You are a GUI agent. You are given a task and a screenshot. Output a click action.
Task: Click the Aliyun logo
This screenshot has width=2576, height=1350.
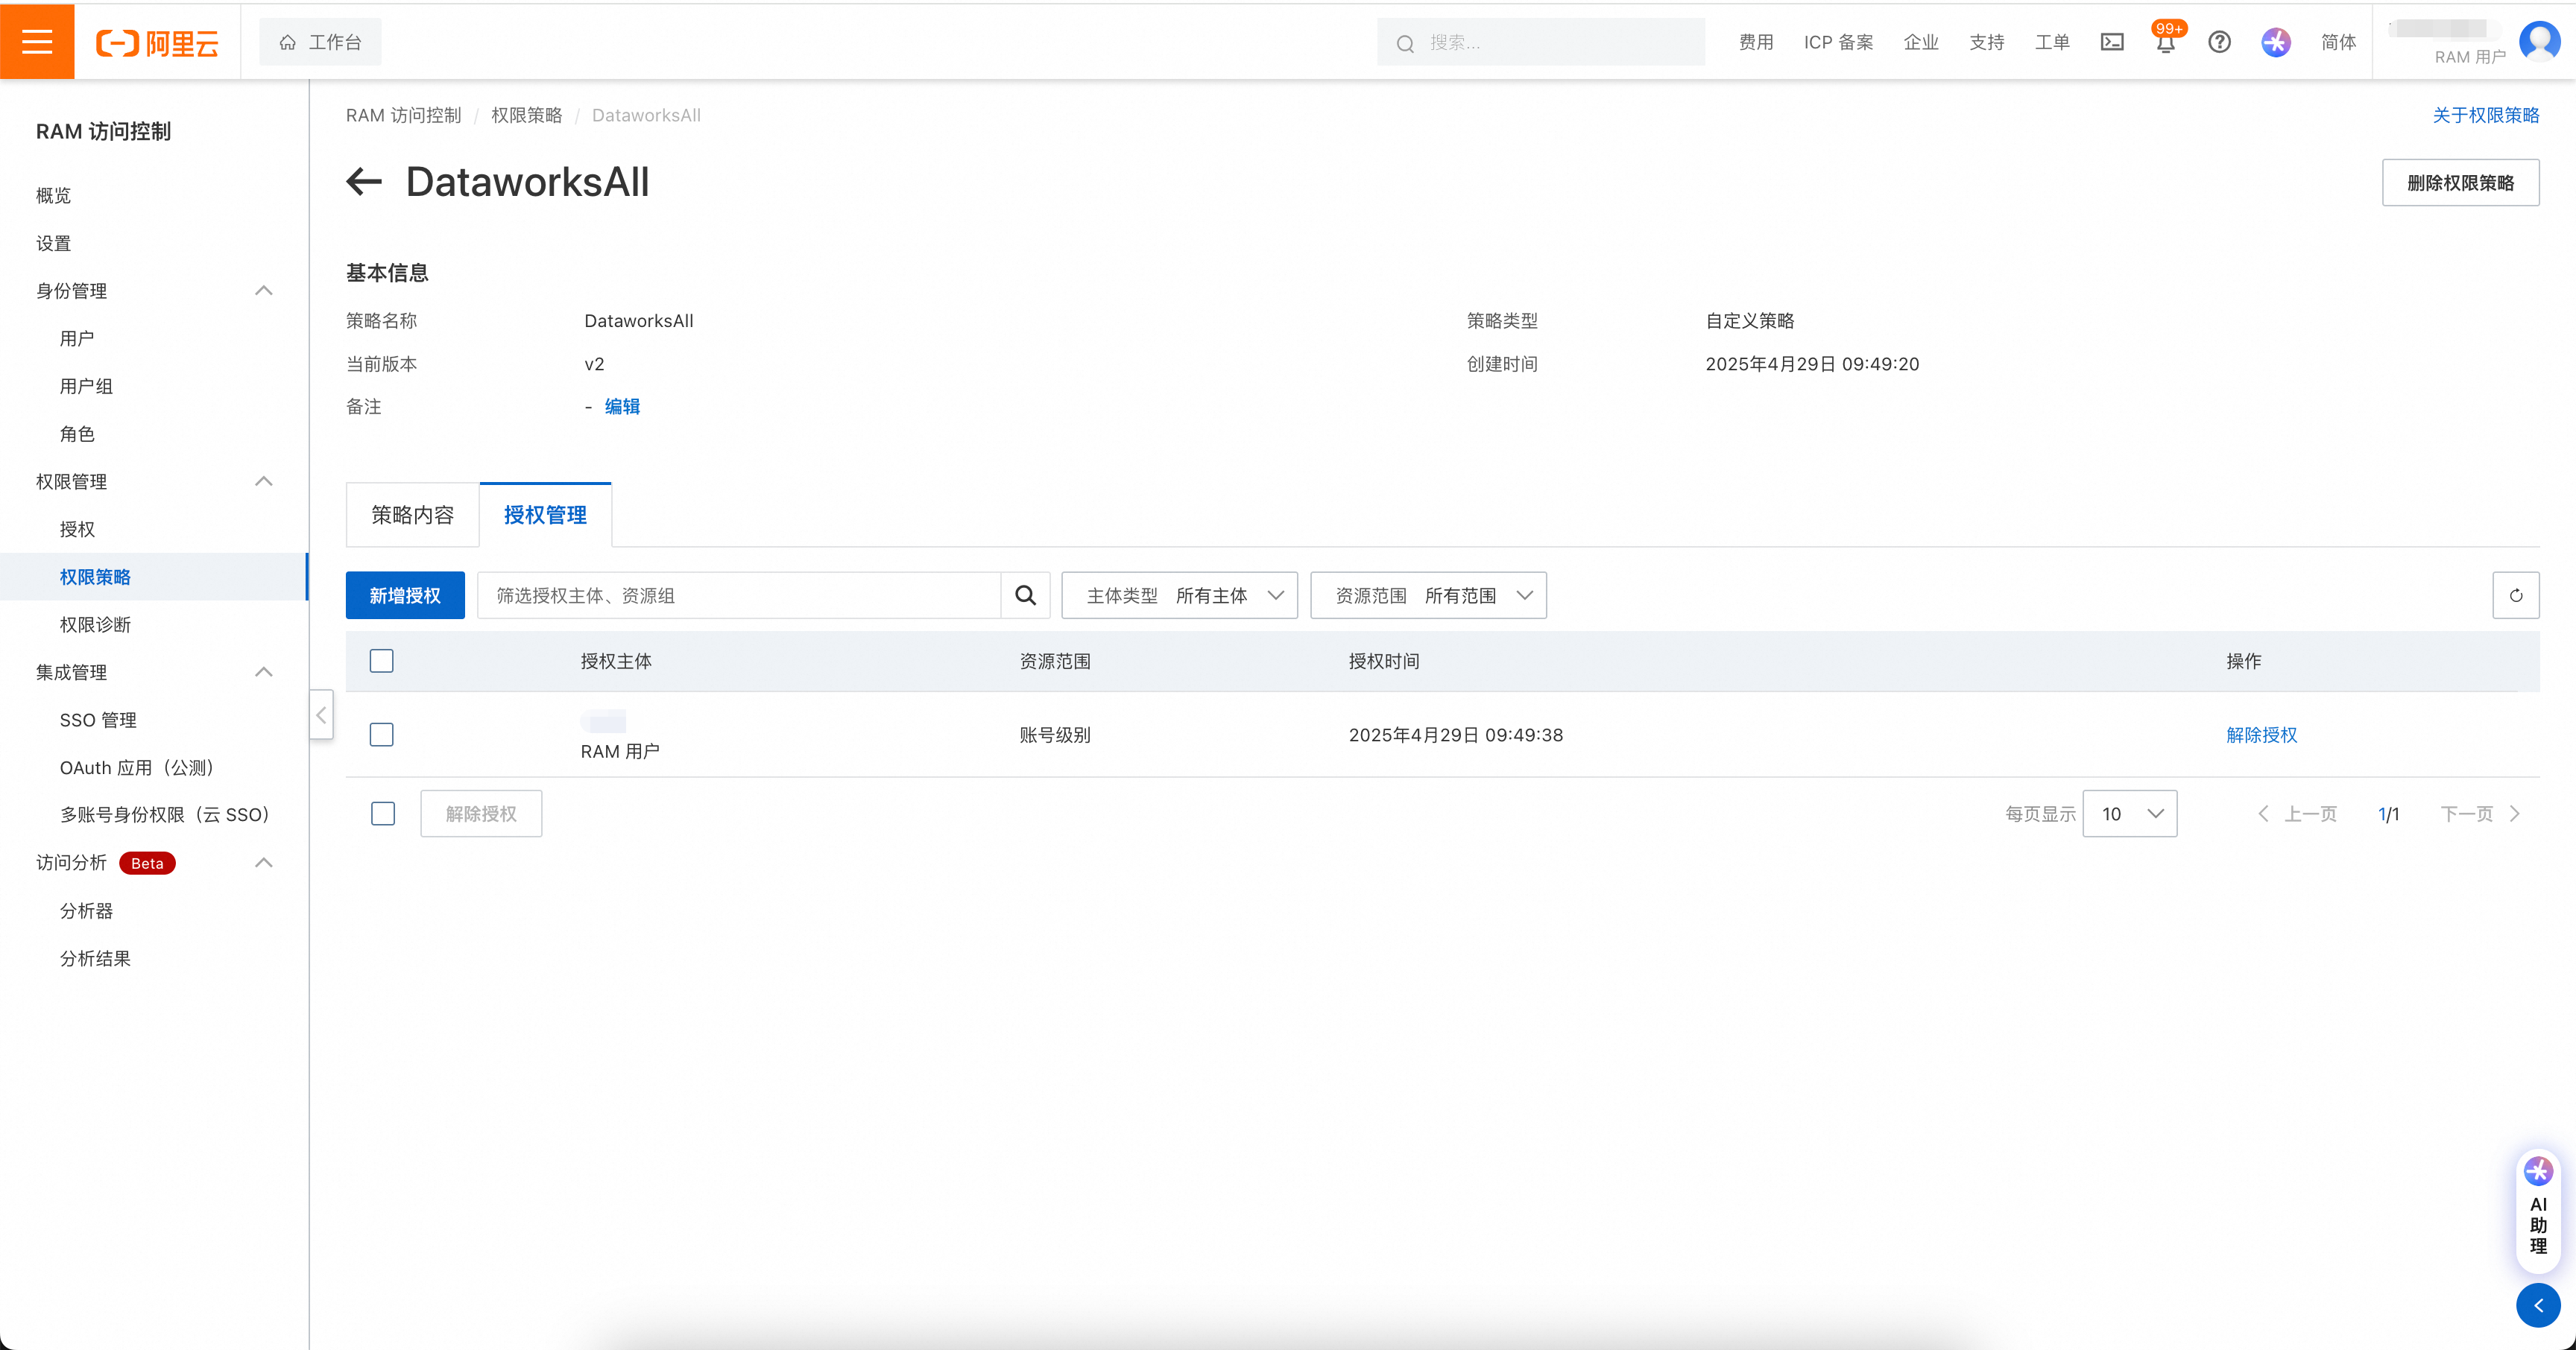point(157,43)
